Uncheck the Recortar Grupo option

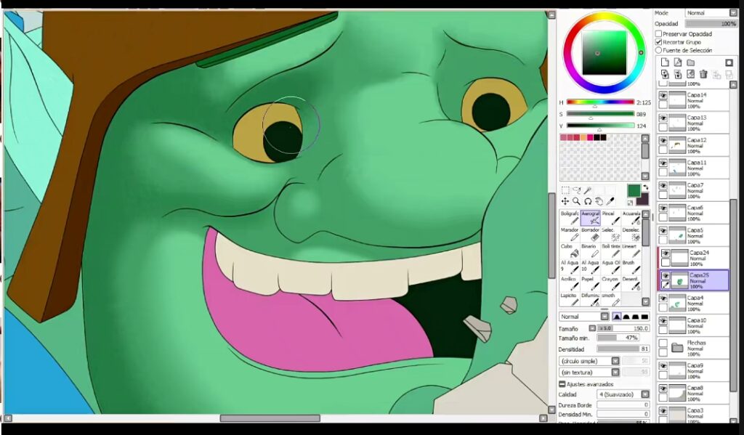click(x=659, y=42)
